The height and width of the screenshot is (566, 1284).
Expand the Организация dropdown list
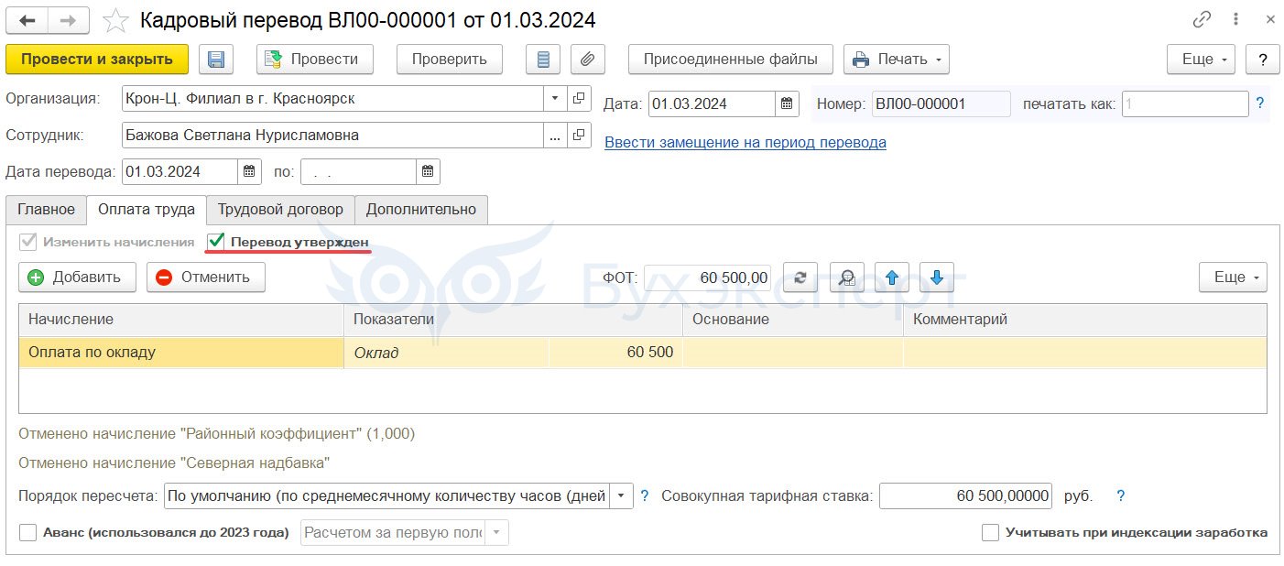[555, 98]
